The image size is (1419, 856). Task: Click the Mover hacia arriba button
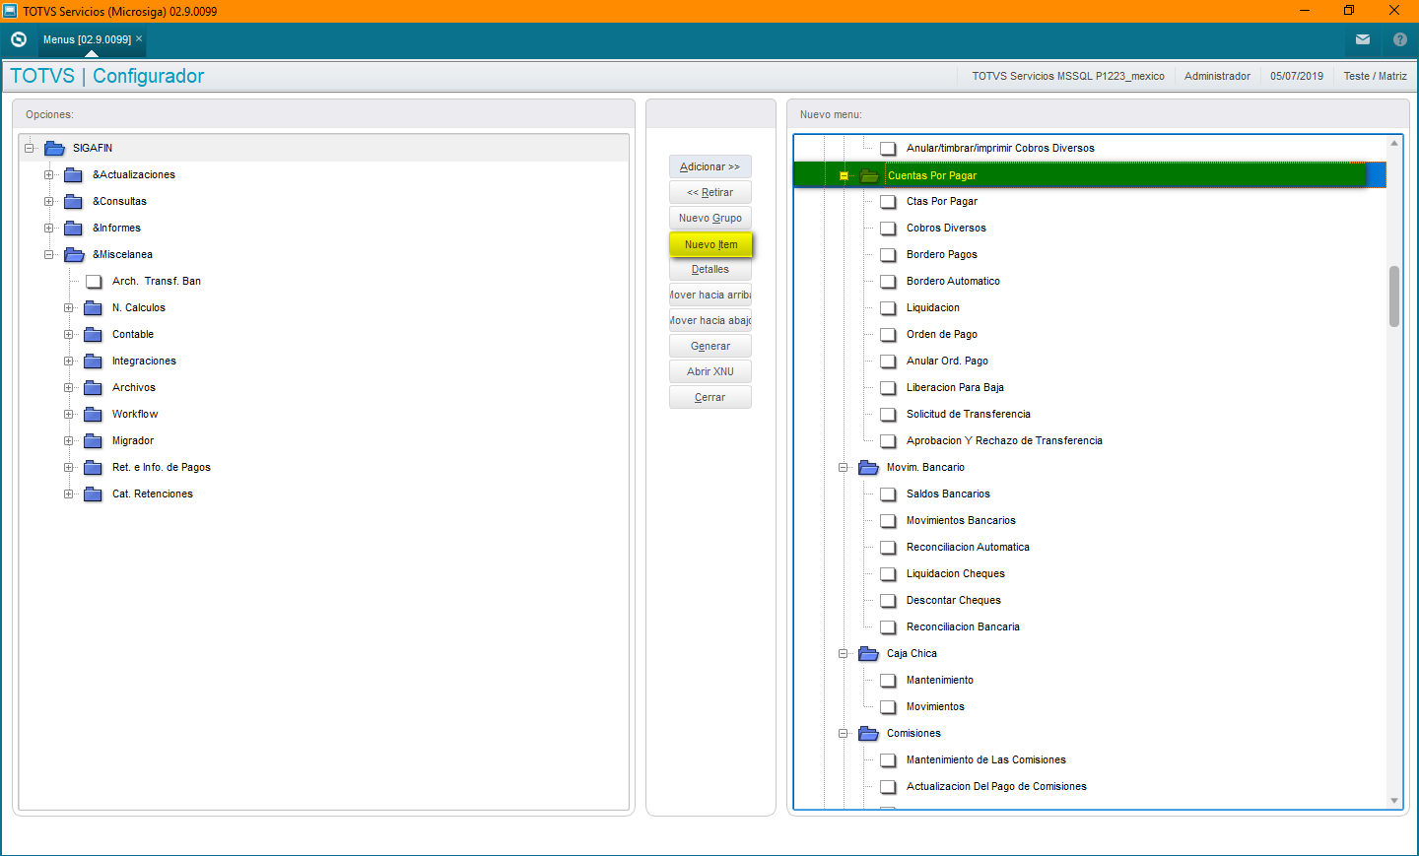point(709,295)
